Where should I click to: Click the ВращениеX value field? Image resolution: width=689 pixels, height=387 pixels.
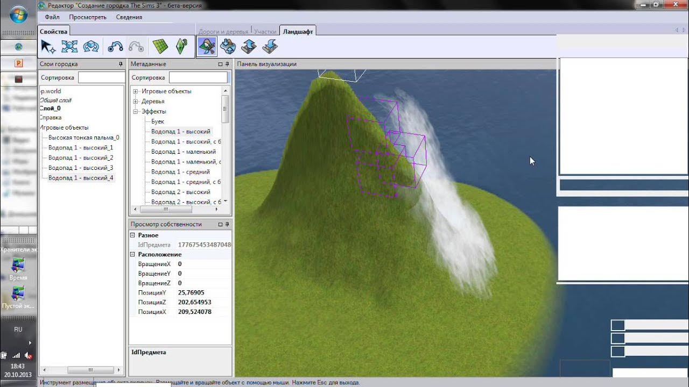click(204, 264)
